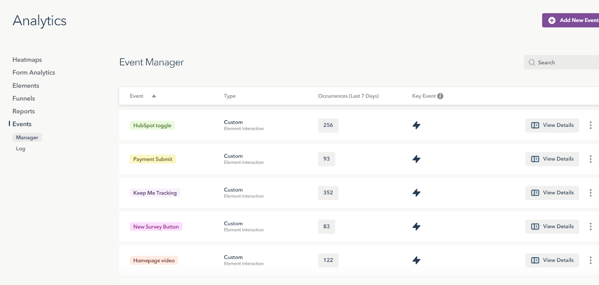Image resolution: width=599 pixels, height=285 pixels.
Task: Toggle key event bolt for Payment Submit
Action: coord(416,159)
